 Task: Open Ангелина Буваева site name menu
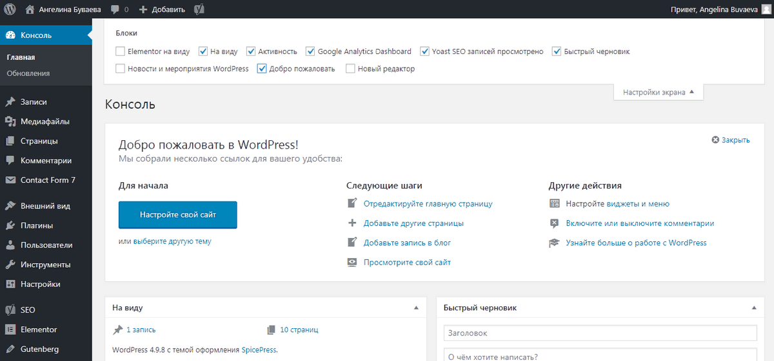tap(62, 10)
